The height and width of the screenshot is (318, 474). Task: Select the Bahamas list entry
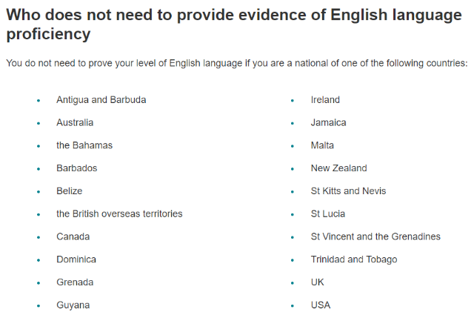click(x=84, y=145)
